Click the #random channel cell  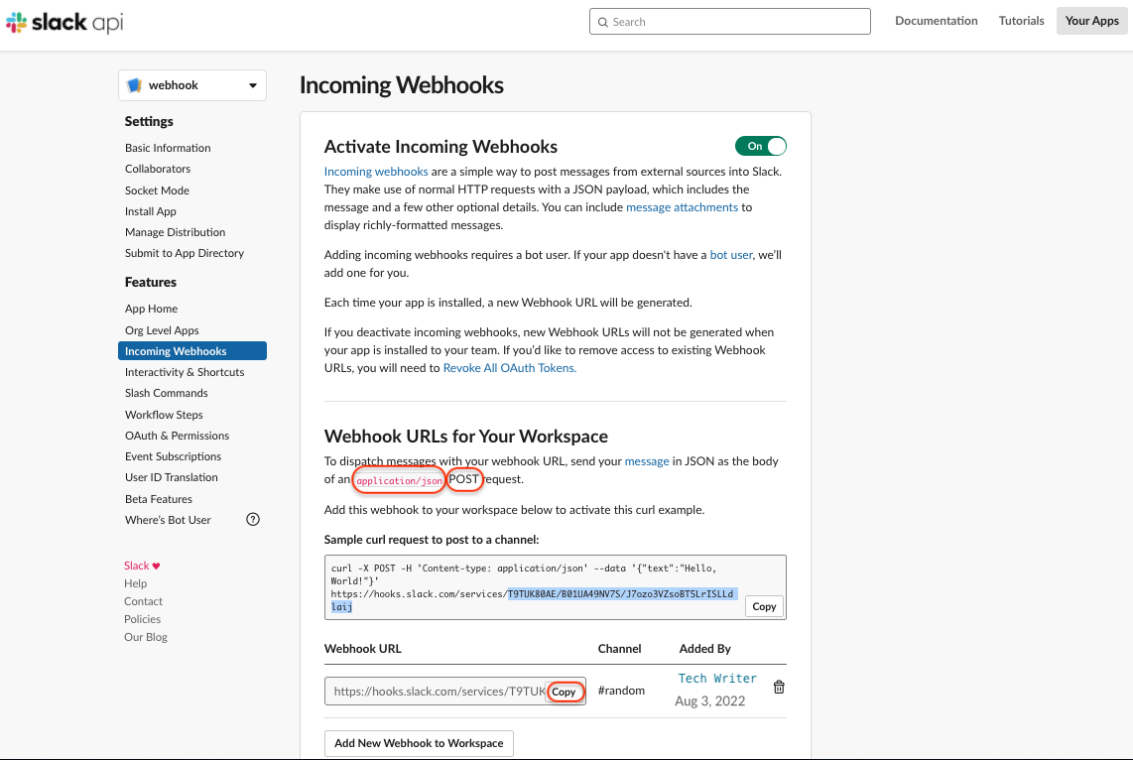point(621,691)
